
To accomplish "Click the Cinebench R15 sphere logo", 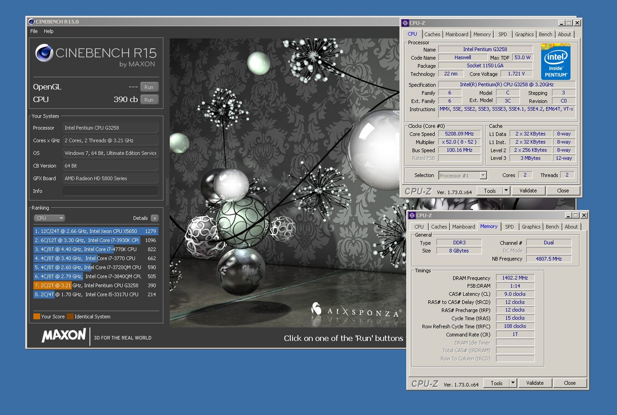I will (x=44, y=53).
